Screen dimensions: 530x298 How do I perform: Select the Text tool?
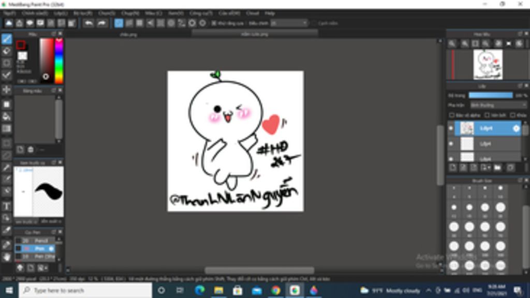coord(6,206)
